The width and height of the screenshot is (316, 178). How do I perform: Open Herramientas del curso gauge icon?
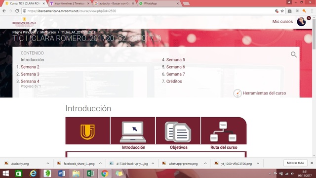(237, 93)
